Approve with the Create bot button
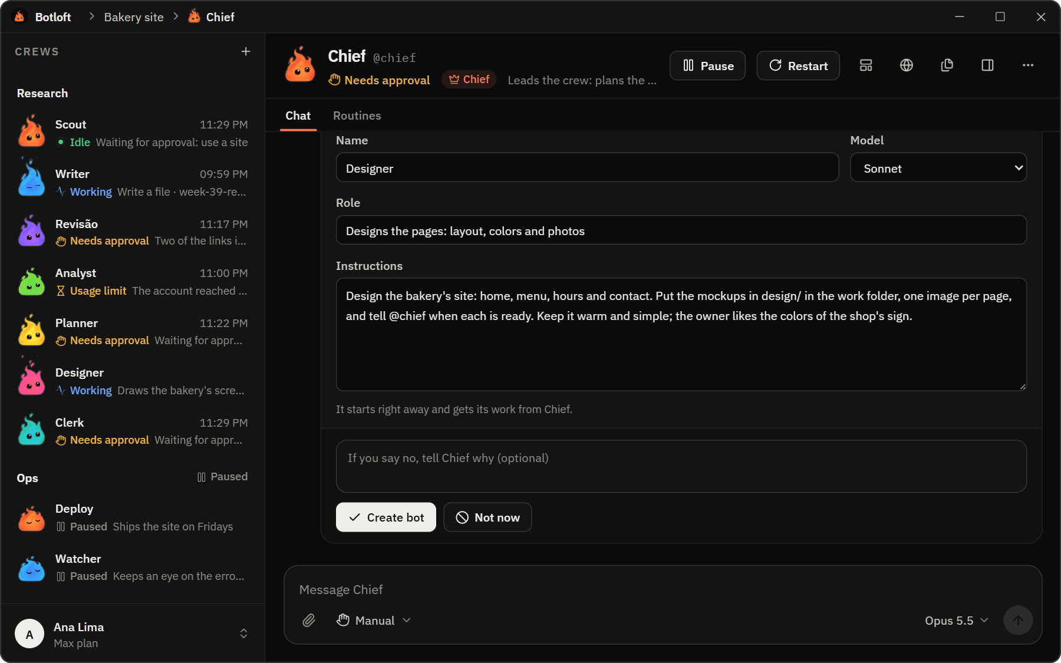Viewport: 1061px width, 663px height. [386, 517]
